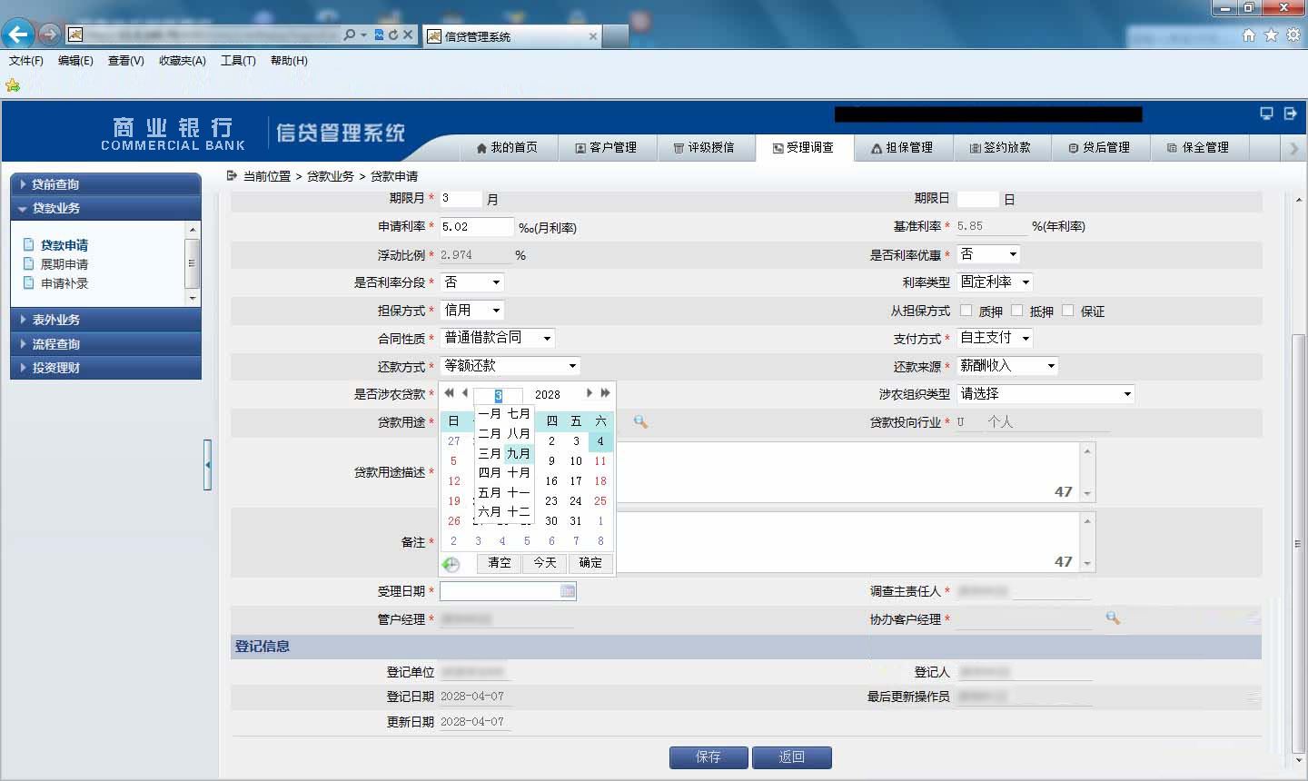Expand the 投资理财 sidebar section

[x=105, y=368]
